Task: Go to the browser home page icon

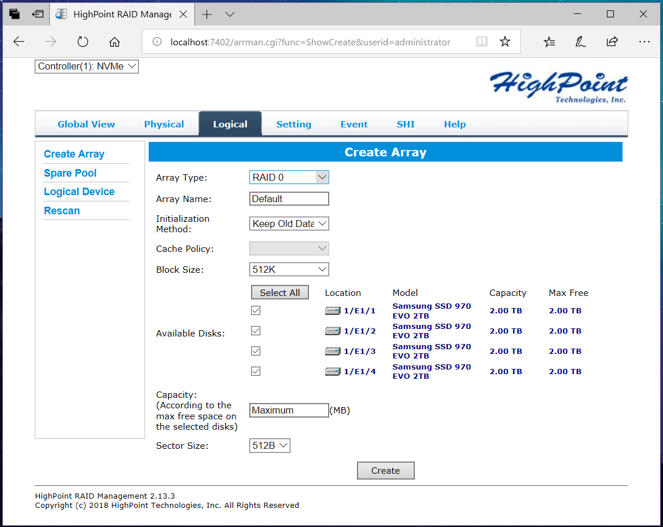Action: 115,42
